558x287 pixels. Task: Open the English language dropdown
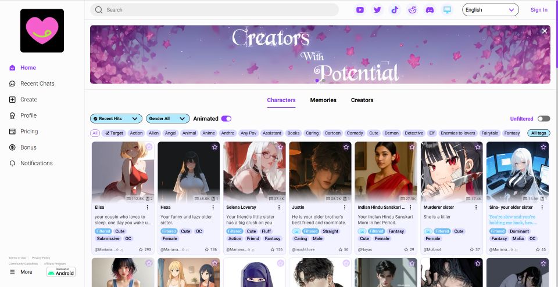(x=491, y=10)
